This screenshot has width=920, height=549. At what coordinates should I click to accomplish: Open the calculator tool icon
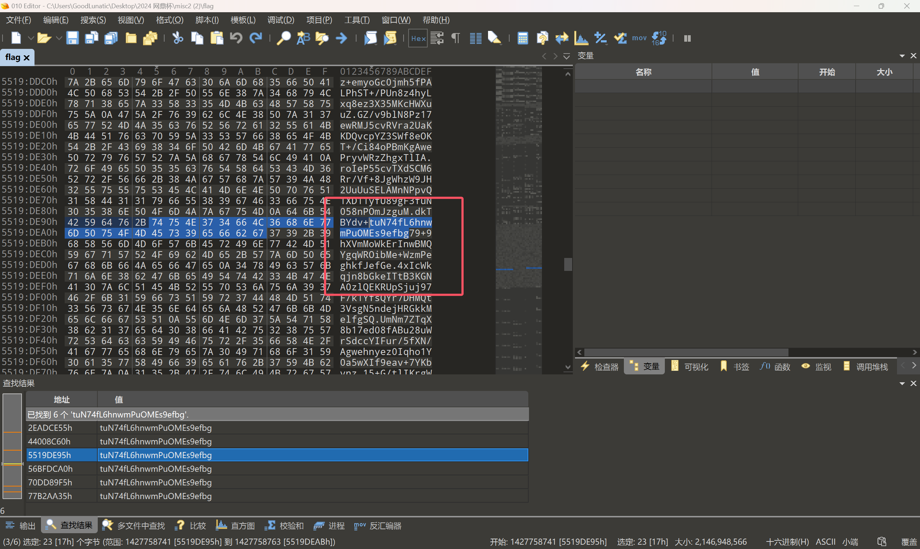pyautogui.click(x=522, y=38)
